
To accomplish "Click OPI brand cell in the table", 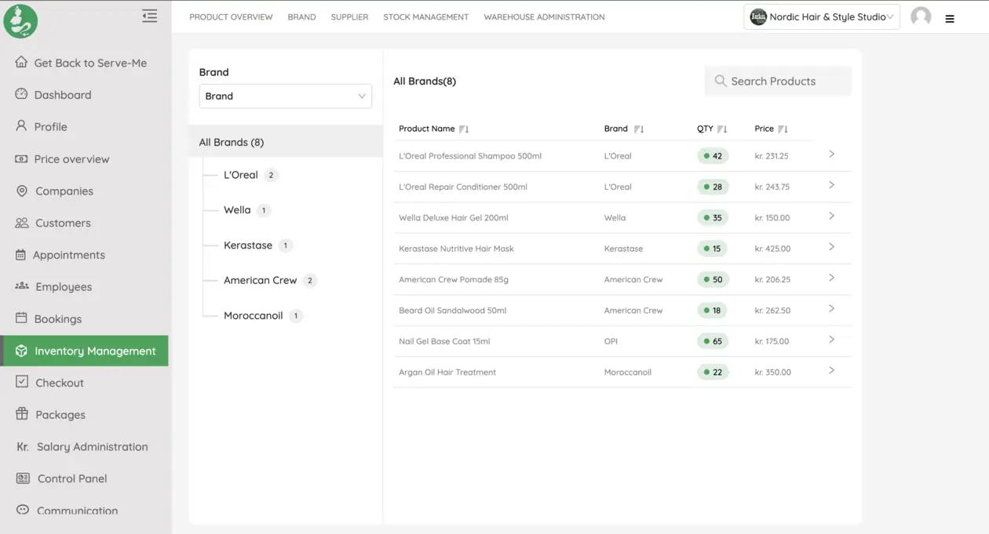I will [611, 341].
